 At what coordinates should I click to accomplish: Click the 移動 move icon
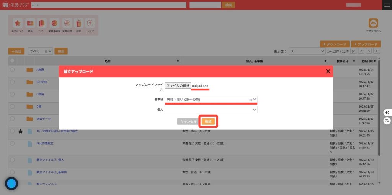(30, 23)
